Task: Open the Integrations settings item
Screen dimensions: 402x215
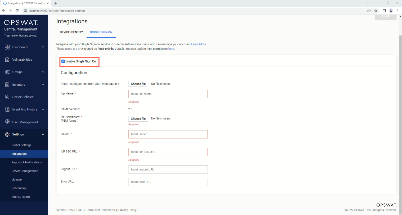Action: [x=24, y=154]
